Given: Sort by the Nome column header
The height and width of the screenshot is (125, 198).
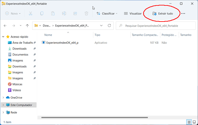Looking at the screenshot, I should coord(48,35).
